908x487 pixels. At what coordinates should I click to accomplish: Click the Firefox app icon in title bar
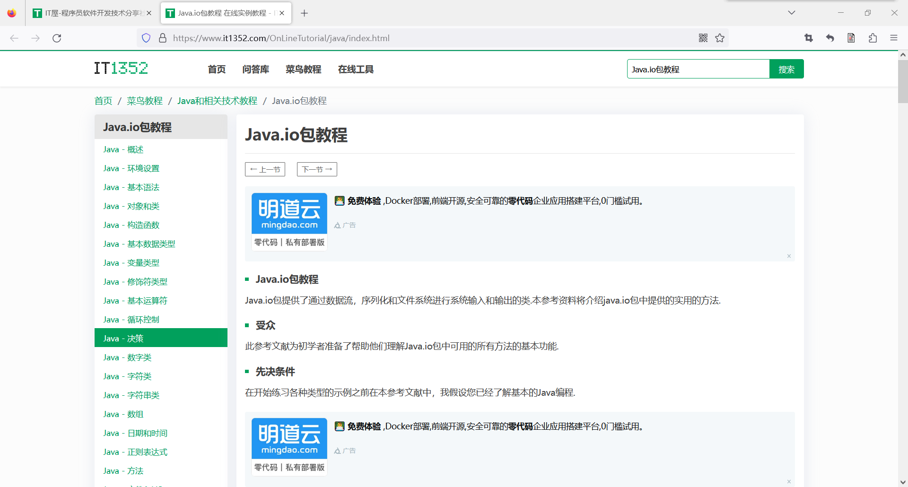12,13
